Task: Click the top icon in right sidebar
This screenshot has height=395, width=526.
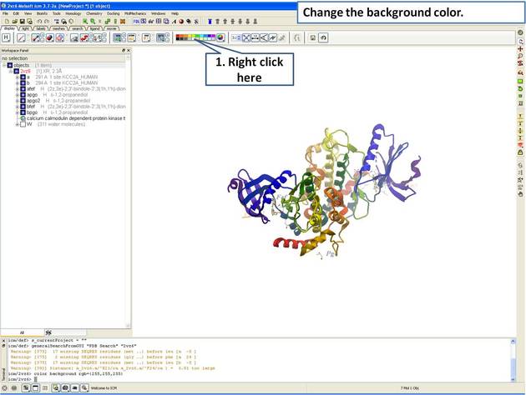Action: (521, 30)
